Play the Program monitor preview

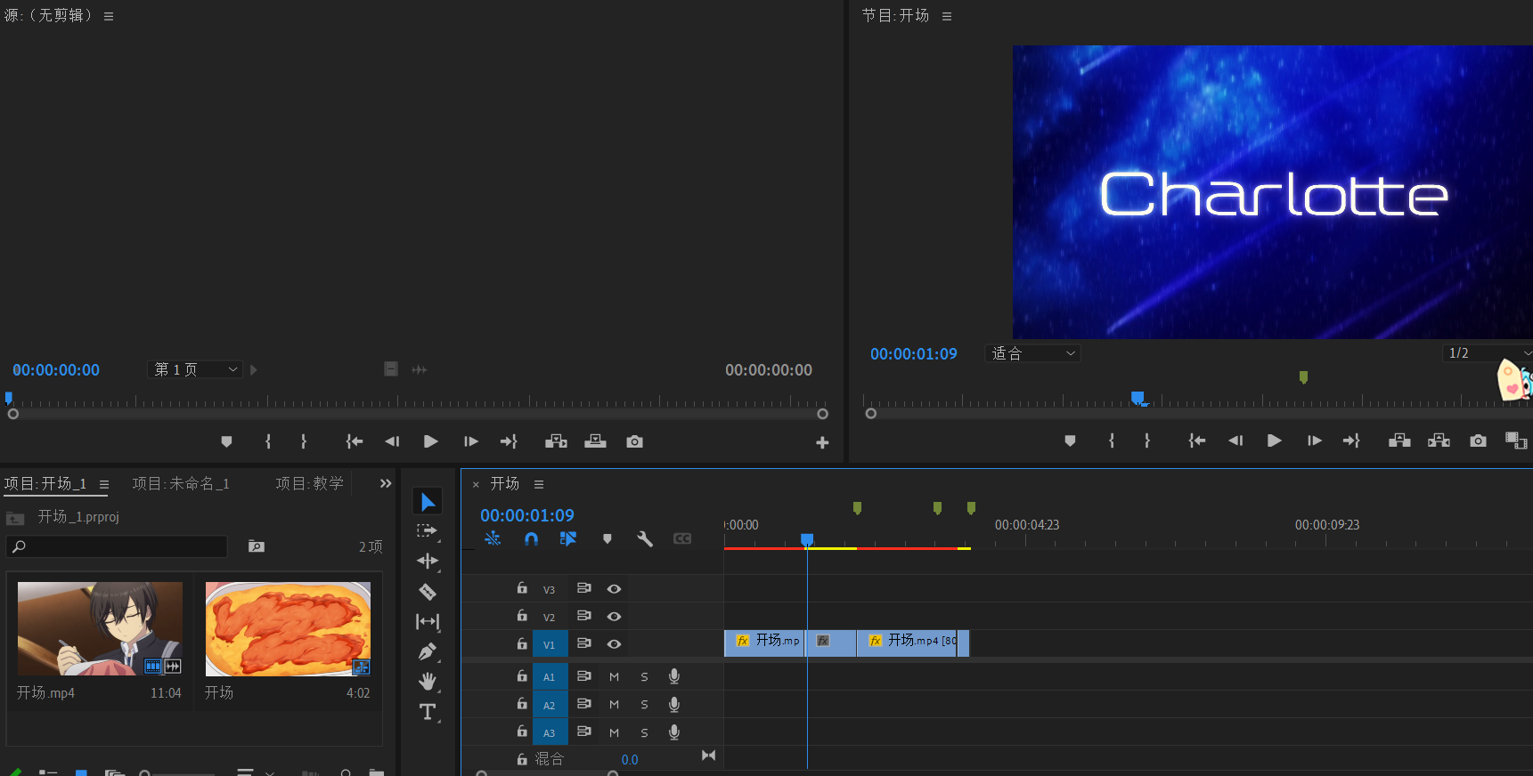pyautogui.click(x=1274, y=441)
